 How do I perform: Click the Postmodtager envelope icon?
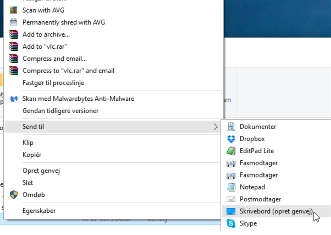point(231,199)
